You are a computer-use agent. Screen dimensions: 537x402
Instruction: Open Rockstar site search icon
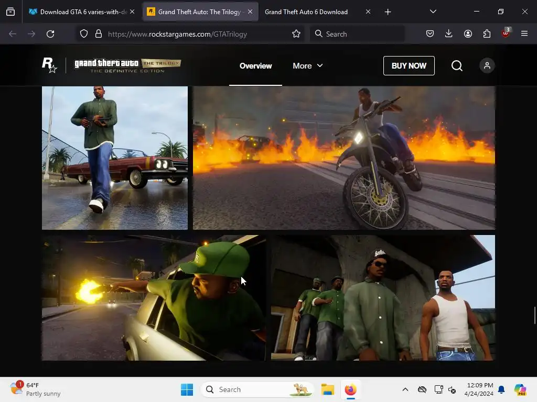(457, 65)
